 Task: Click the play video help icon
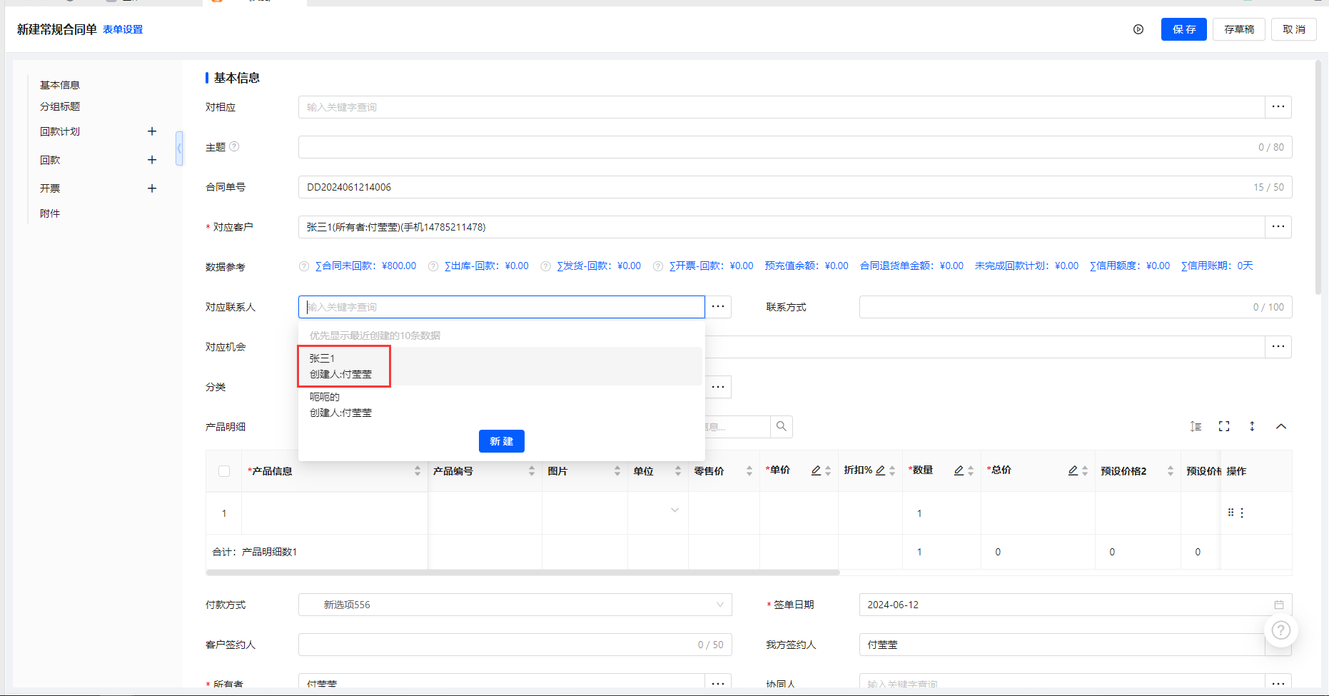tap(1138, 29)
